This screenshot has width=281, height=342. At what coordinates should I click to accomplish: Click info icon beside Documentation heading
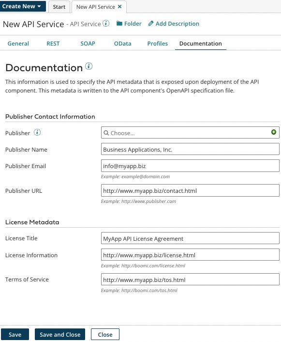click(x=89, y=66)
